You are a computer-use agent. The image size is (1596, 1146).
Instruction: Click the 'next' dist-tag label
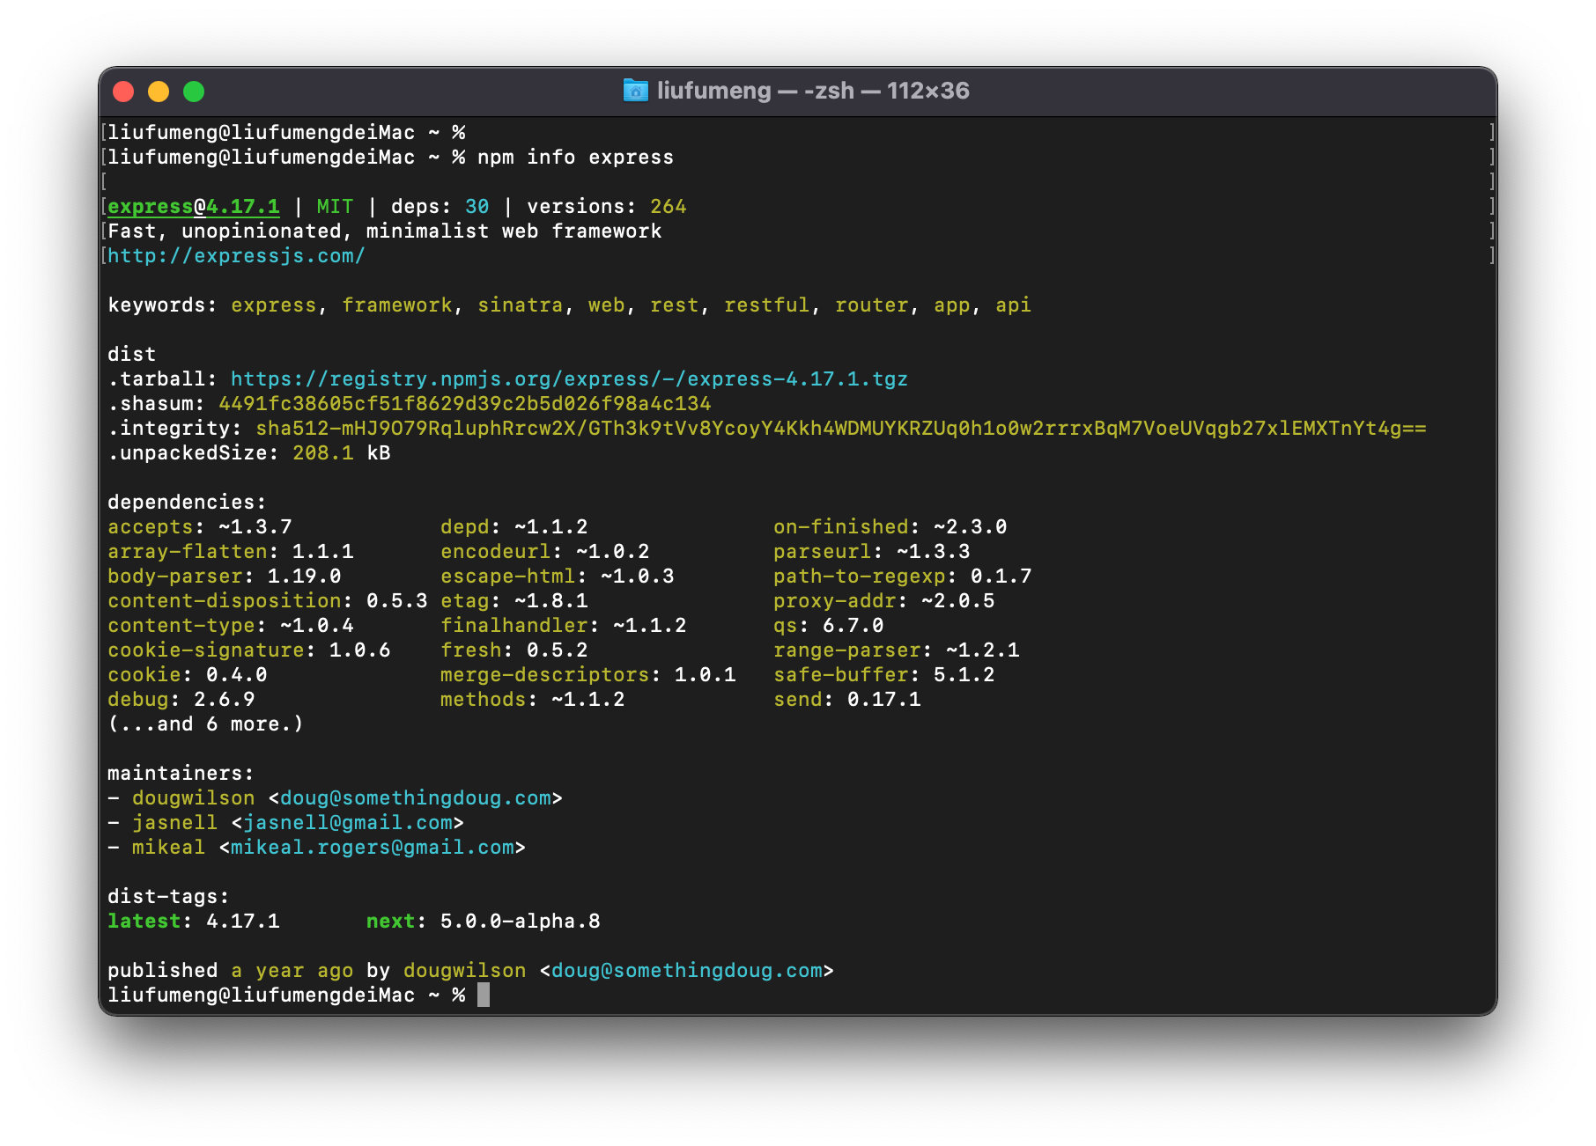(x=390, y=922)
